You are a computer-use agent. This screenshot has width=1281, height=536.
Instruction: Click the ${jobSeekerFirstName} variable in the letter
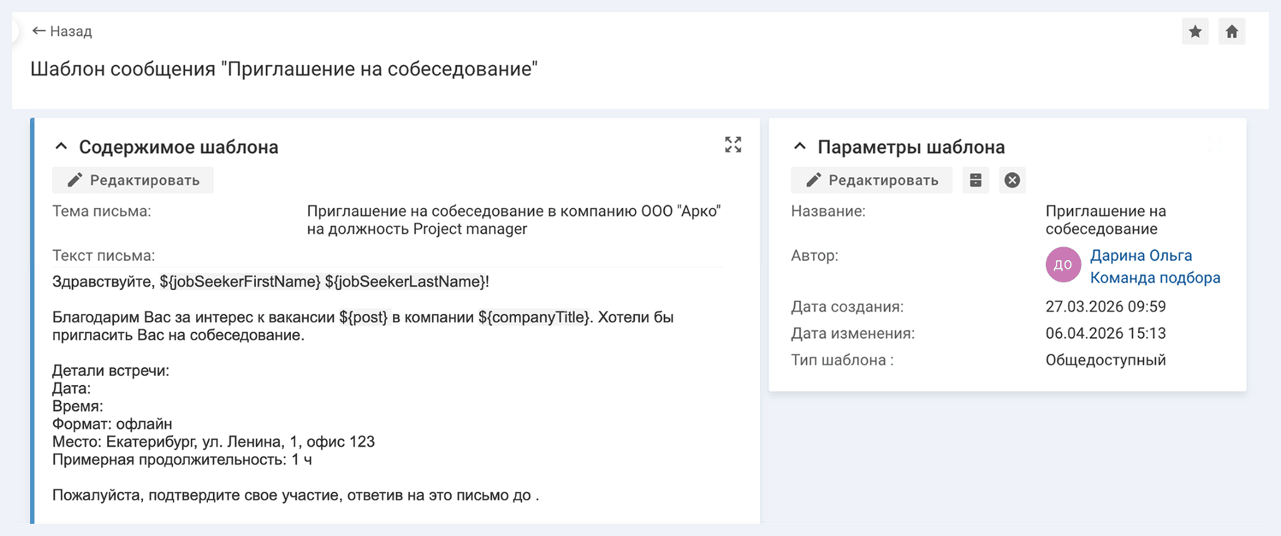pyautogui.click(x=239, y=282)
